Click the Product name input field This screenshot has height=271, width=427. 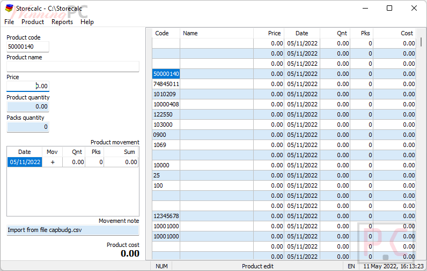coord(73,66)
